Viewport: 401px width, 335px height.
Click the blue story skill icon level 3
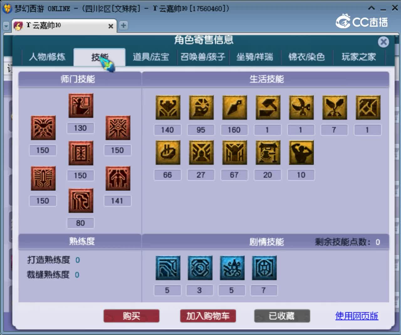click(x=200, y=268)
